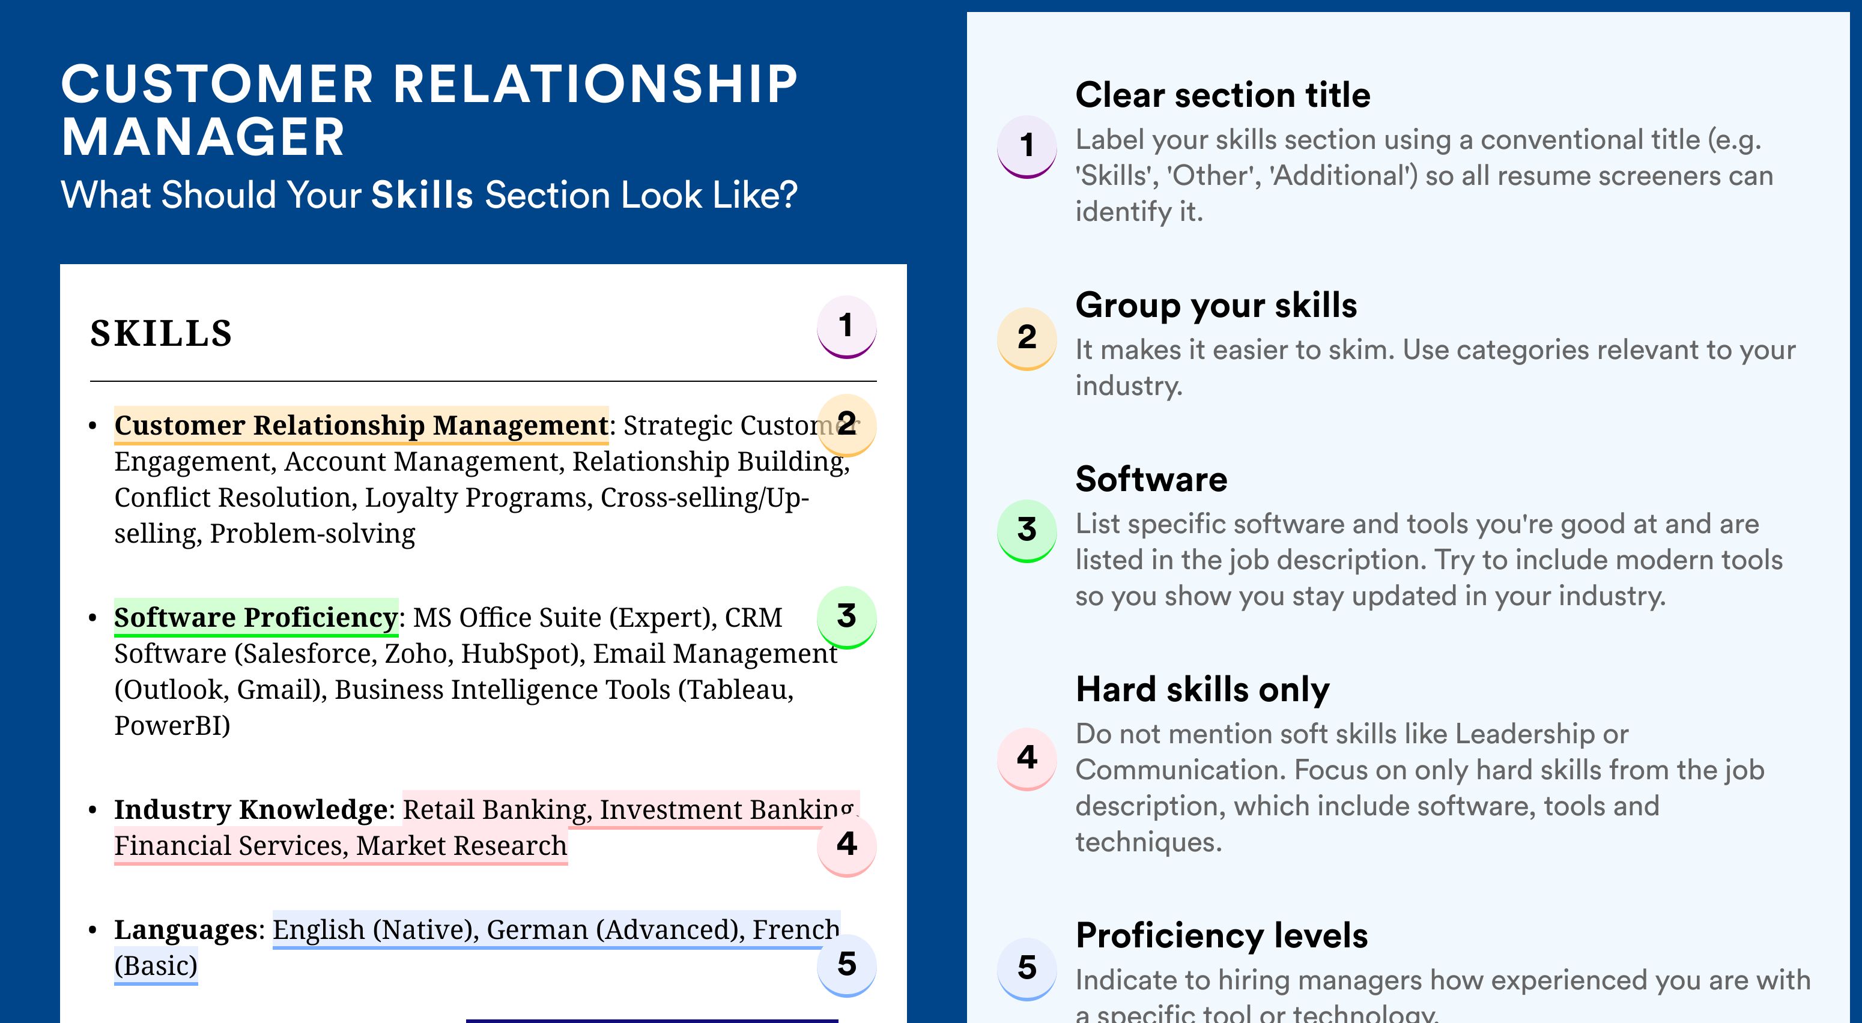Click badge 3 next to the Software tip
1862x1023 pixels.
point(1027,531)
